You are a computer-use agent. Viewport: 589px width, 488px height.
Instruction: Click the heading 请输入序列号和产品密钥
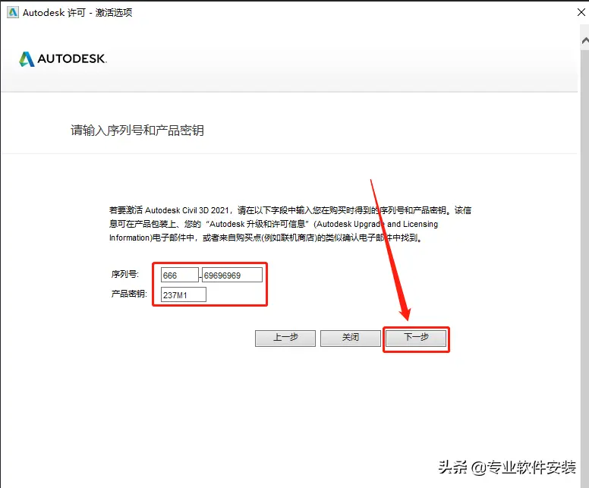(137, 131)
